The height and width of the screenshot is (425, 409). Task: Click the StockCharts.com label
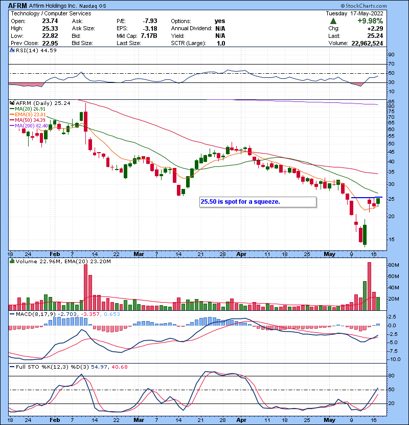coord(364,6)
